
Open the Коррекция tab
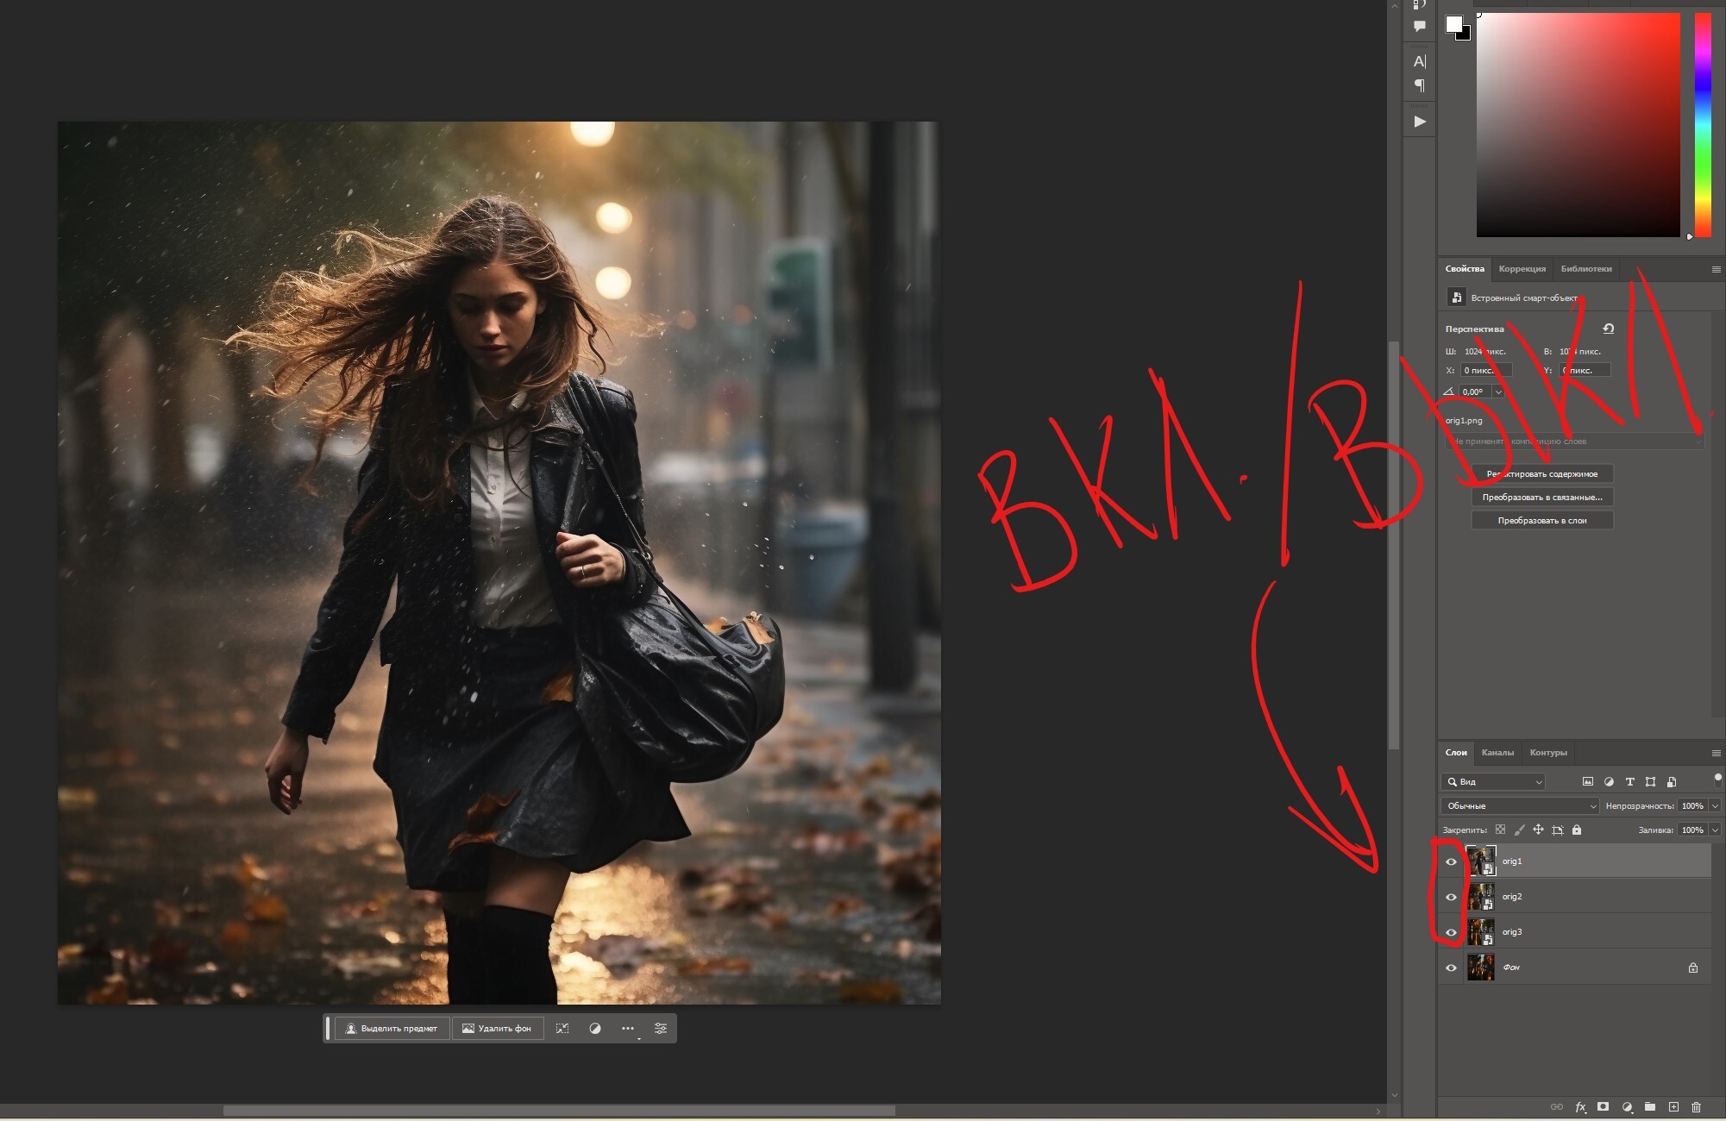coord(1522,269)
